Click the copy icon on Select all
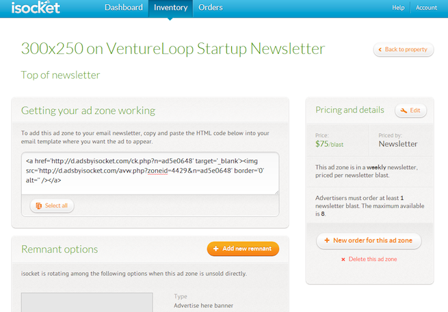 point(38,205)
